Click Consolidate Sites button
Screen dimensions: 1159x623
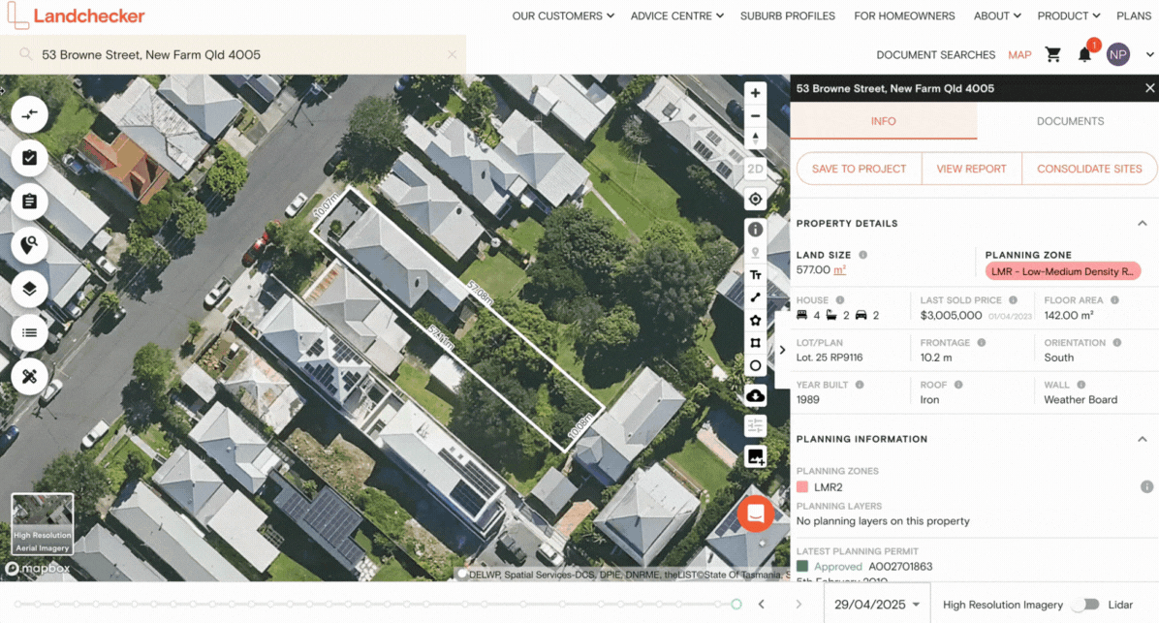click(x=1089, y=169)
